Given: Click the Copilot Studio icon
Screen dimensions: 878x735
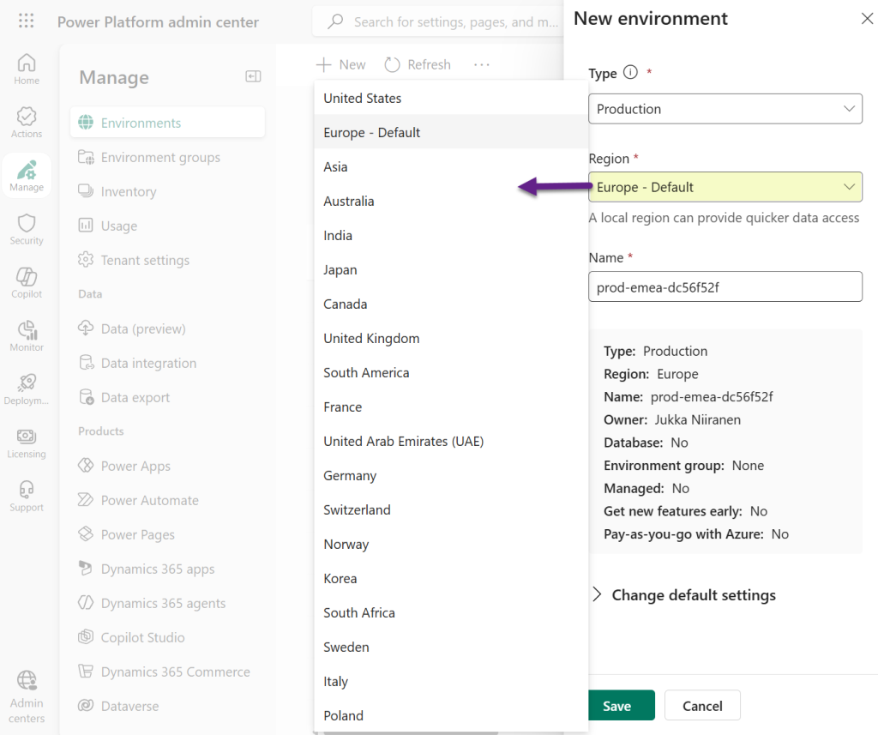Looking at the screenshot, I should (86, 637).
